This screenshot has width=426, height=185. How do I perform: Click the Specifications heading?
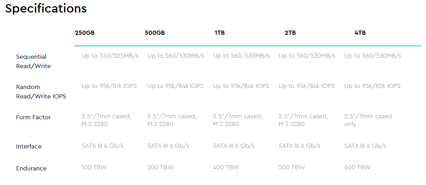pos(46,8)
